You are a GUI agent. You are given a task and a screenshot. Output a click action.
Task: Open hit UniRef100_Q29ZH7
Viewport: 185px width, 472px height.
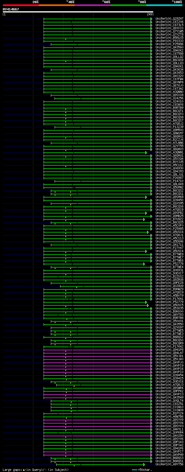click(169, 19)
